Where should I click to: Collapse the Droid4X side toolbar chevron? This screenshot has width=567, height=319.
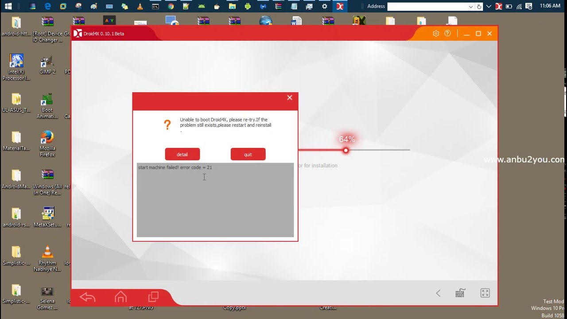coord(438,293)
